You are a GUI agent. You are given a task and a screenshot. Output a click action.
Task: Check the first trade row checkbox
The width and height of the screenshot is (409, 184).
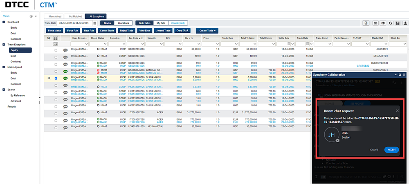[56, 50]
